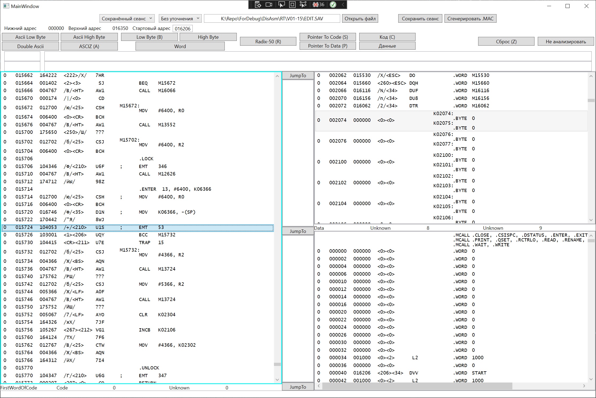Collapse the debug toolbar with chevron
Viewport: 596px width, 398px height.
coord(343,5)
